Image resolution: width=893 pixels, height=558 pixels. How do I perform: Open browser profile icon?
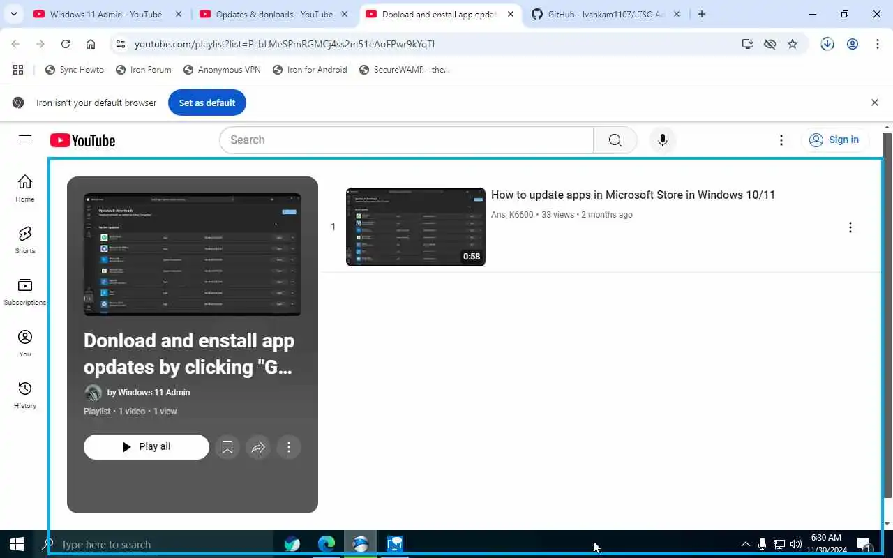(853, 44)
